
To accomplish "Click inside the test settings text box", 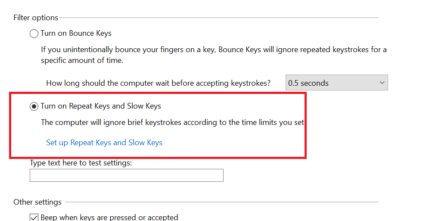I will (127, 175).
